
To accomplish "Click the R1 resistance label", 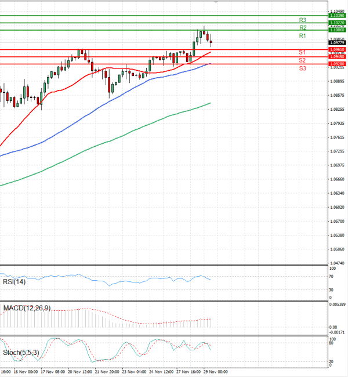I will pos(302,35).
